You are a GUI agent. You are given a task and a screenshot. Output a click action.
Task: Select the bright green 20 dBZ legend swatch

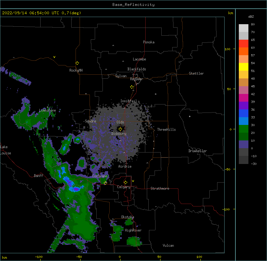point(243,129)
